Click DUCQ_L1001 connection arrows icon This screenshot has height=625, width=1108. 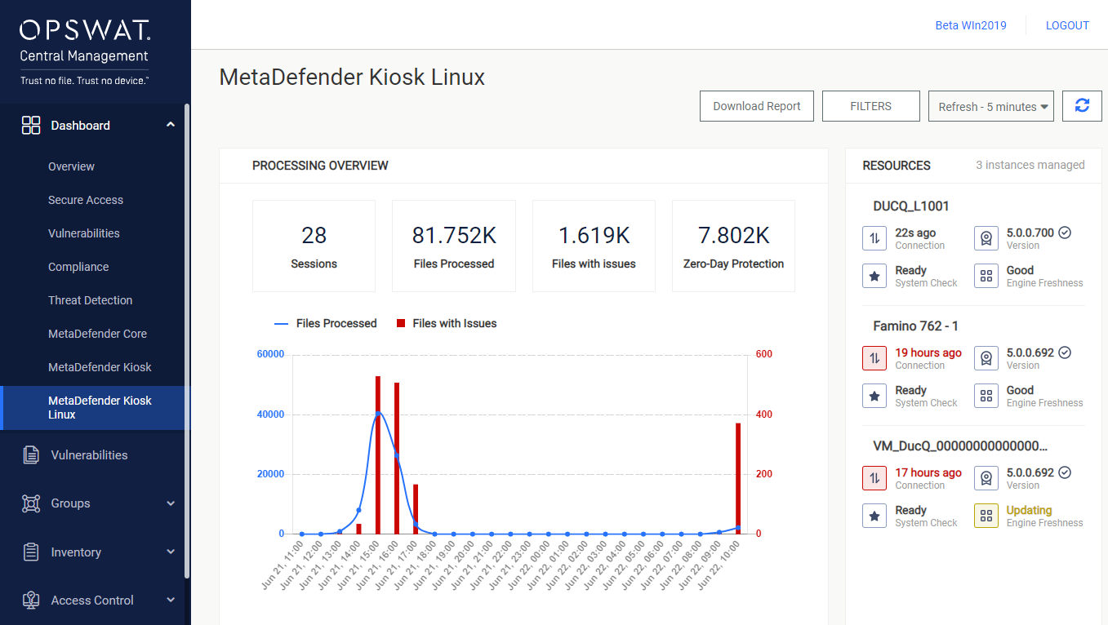coord(874,238)
